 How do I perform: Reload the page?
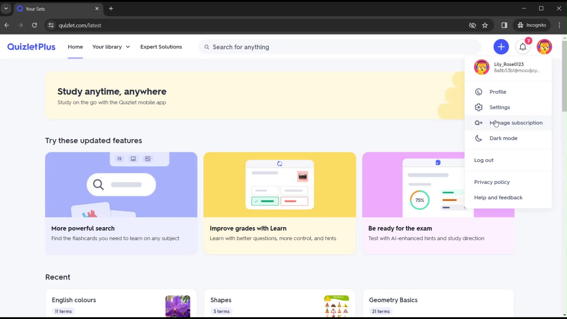coord(35,25)
